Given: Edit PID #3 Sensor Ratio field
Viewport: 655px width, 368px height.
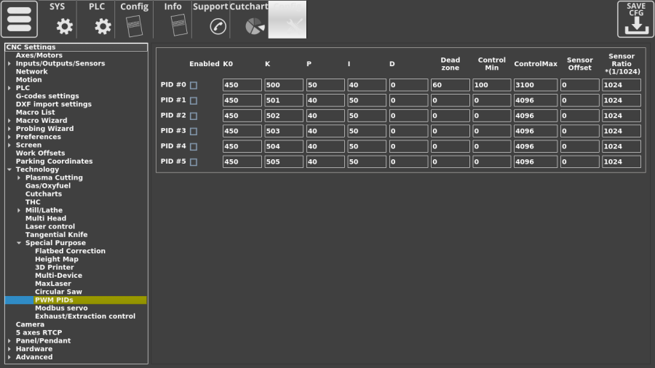Looking at the screenshot, I should coord(622,131).
